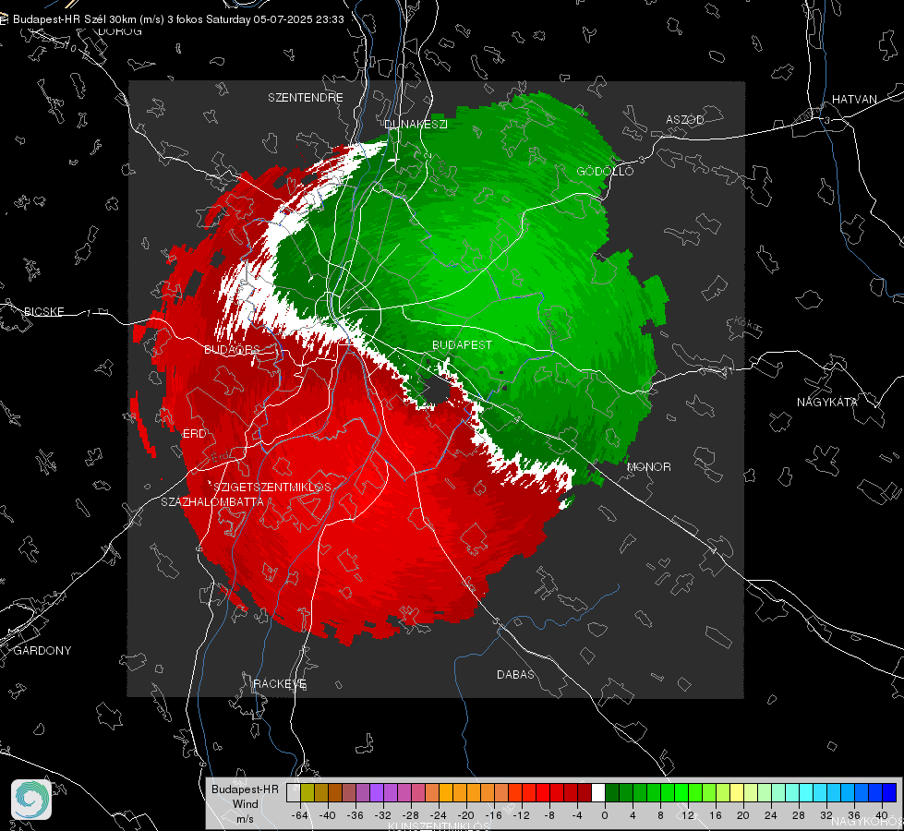Click the SZÁZHALOMBATTA map label

(x=212, y=501)
